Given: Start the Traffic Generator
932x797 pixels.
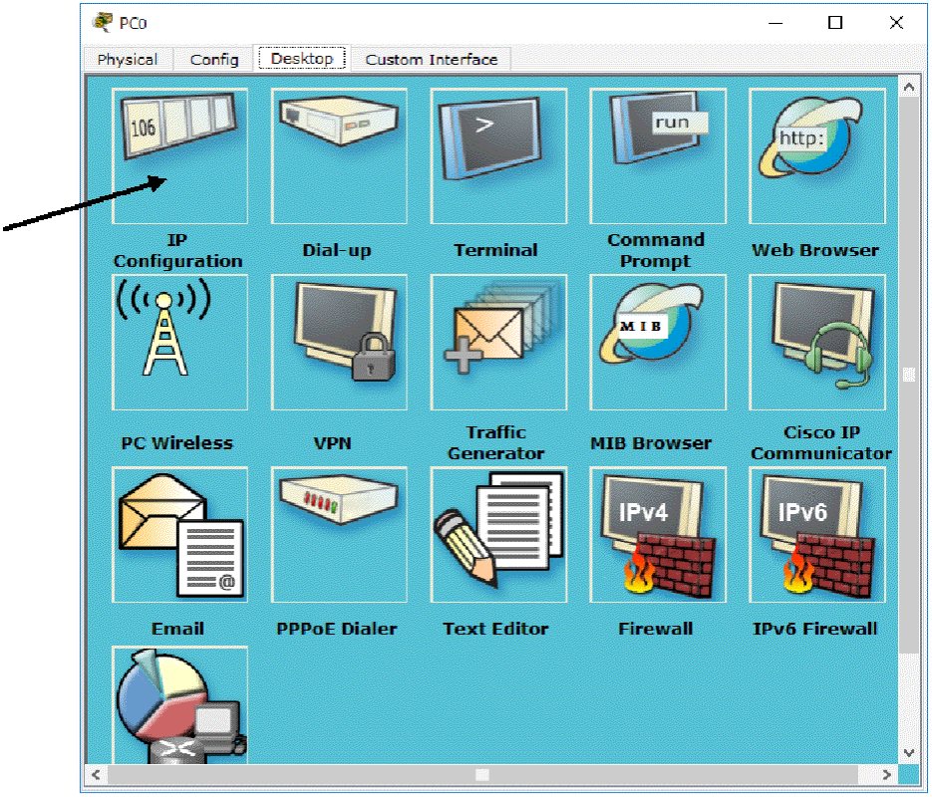Looking at the screenshot, I should (x=498, y=343).
